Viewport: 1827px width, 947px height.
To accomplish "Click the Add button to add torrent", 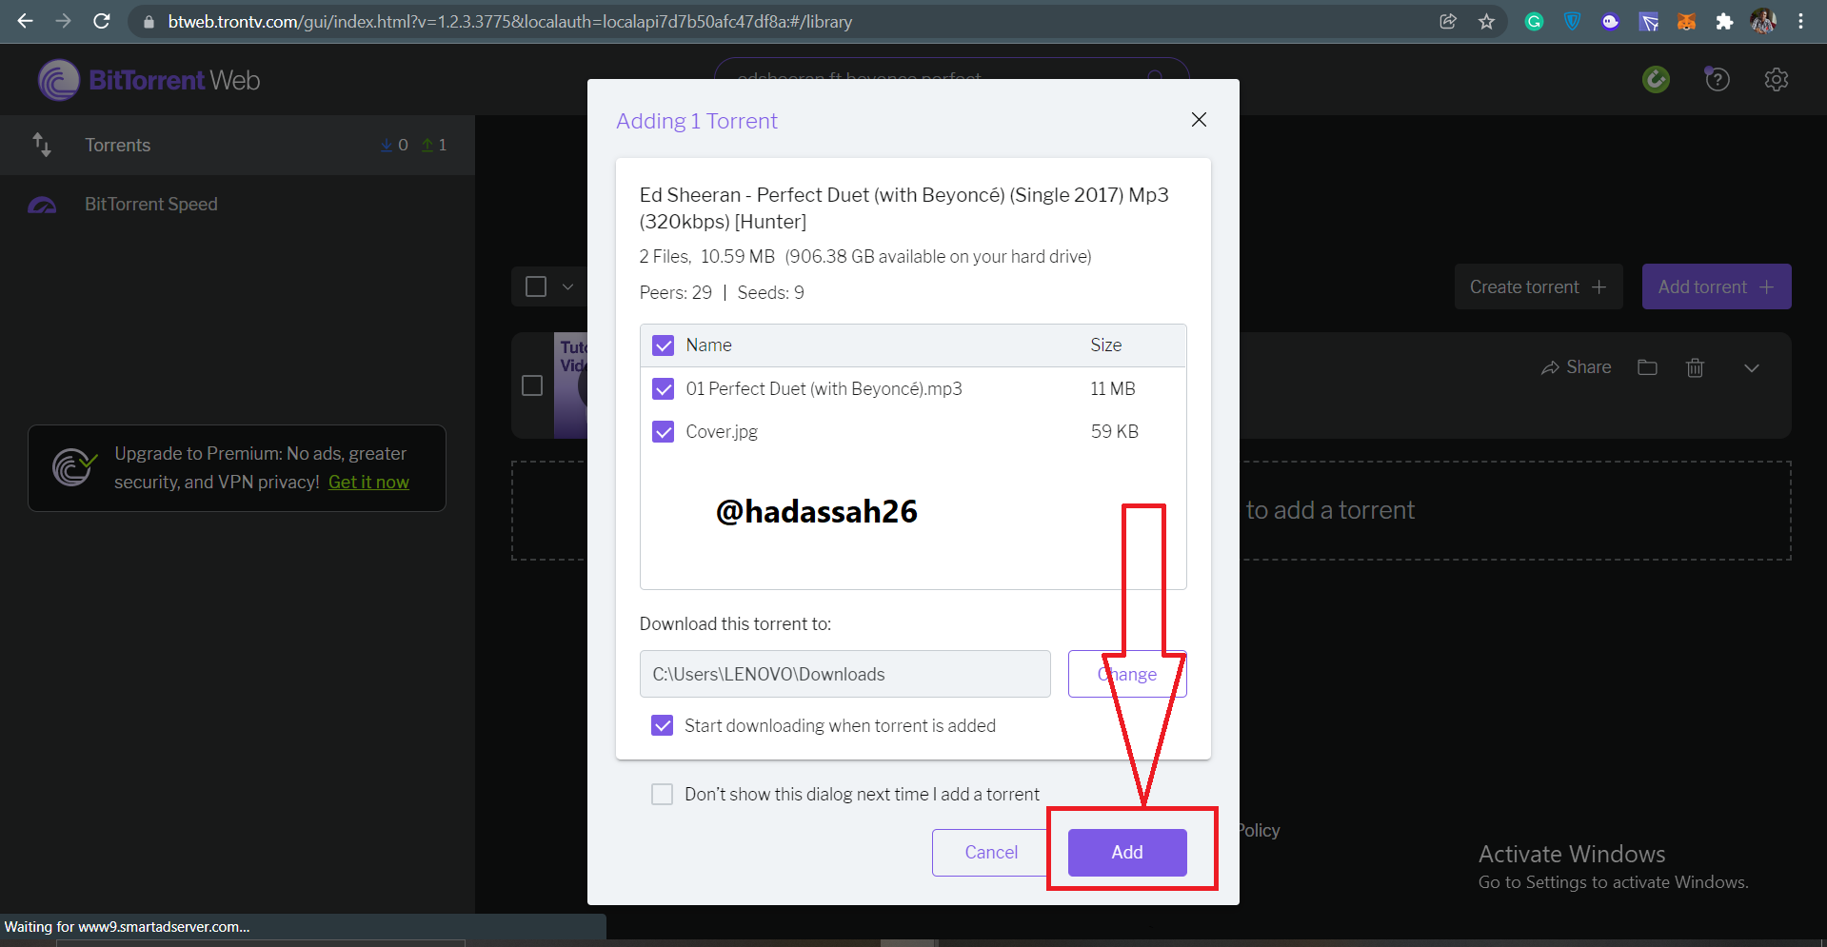I will click(x=1127, y=852).
